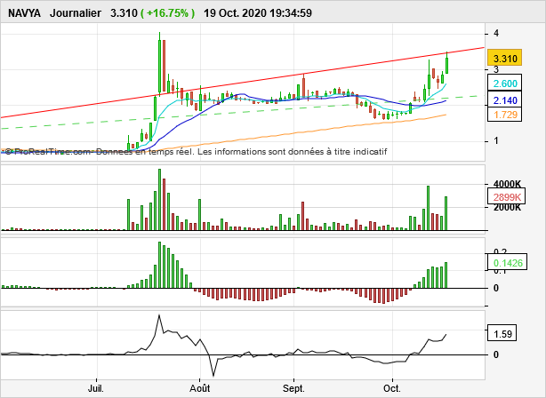546x398 pixels.
Task: Click the 3.310 price in header
Action: click(x=124, y=13)
